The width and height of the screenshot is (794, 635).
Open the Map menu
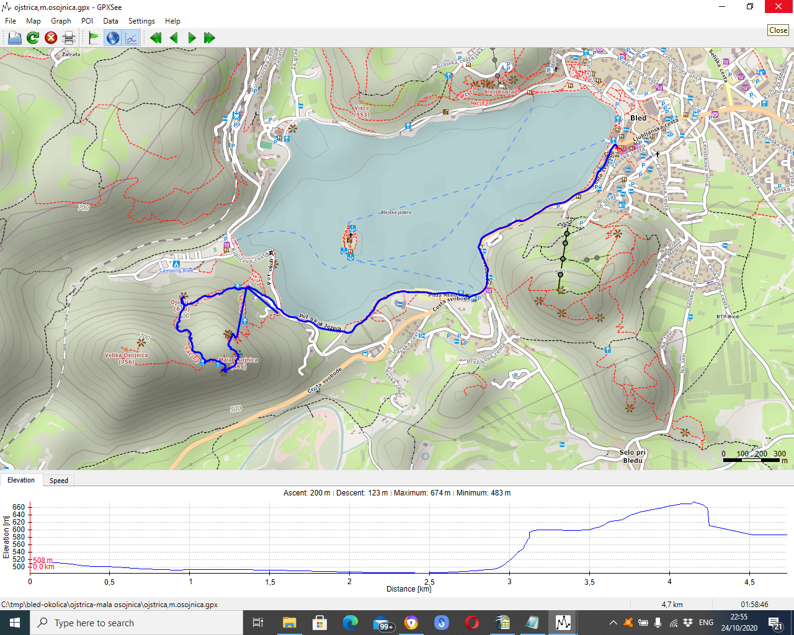click(x=33, y=20)
